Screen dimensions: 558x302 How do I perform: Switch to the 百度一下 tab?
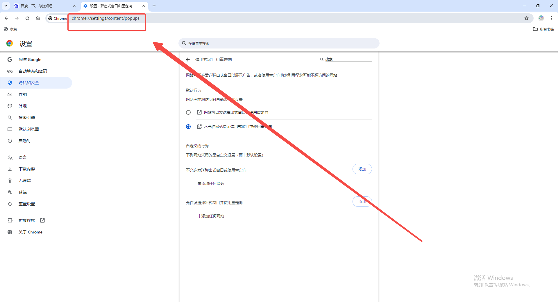(45, 6)
